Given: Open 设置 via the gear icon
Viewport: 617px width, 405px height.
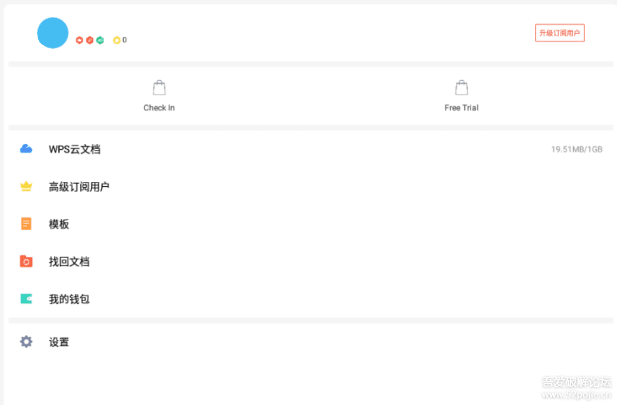Looking at the screenshot, I should pyautogui.click(x=26, y=342).
